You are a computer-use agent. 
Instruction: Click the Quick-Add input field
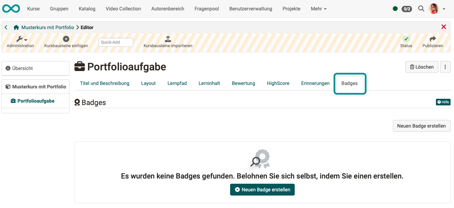[116, 42]
